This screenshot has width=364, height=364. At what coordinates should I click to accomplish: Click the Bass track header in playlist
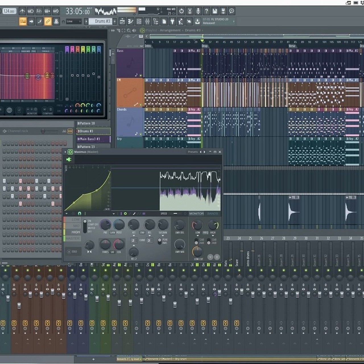(x=130, y=63)
